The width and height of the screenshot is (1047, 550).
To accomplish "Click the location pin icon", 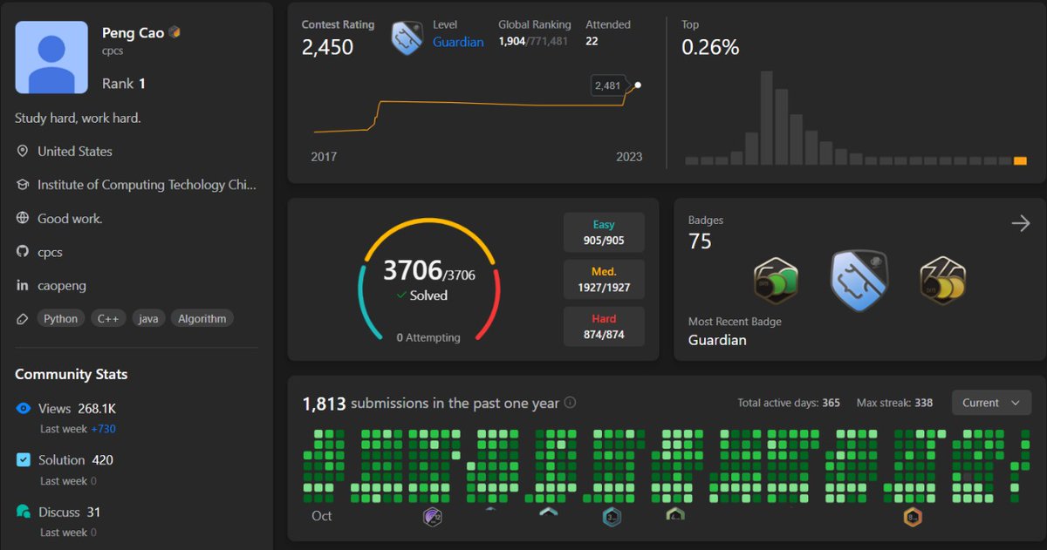I will click(23, 152).
